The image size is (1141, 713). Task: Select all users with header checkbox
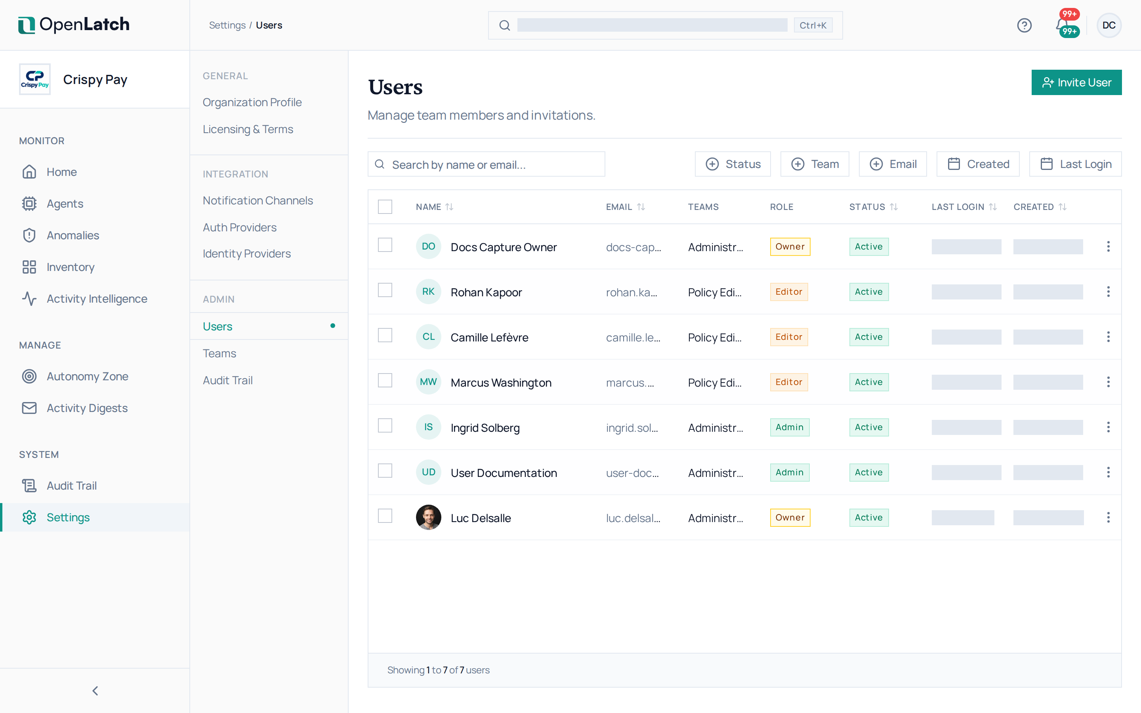pyautogui.click(x=385, y=206)
